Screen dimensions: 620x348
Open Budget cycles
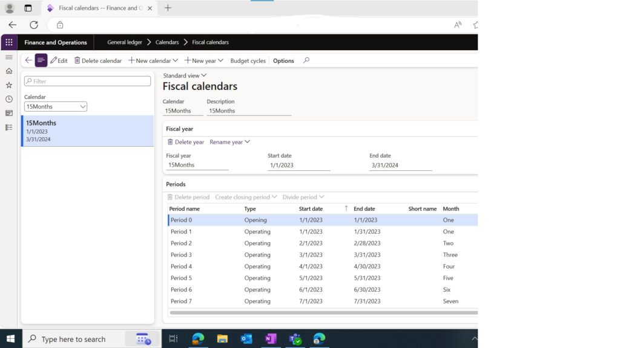(248, 61)
